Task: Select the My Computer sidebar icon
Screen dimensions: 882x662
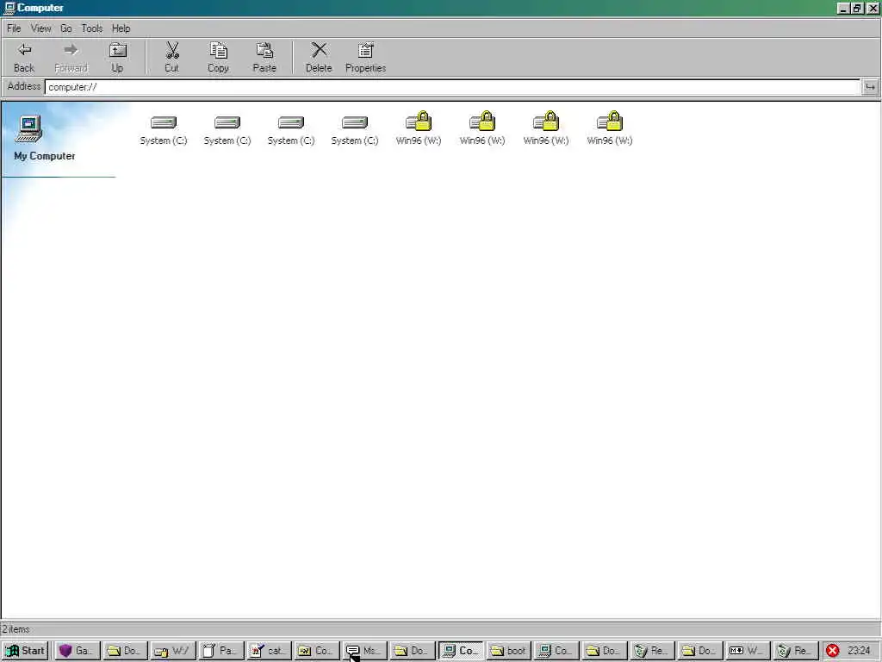Action: pos(29,129)
